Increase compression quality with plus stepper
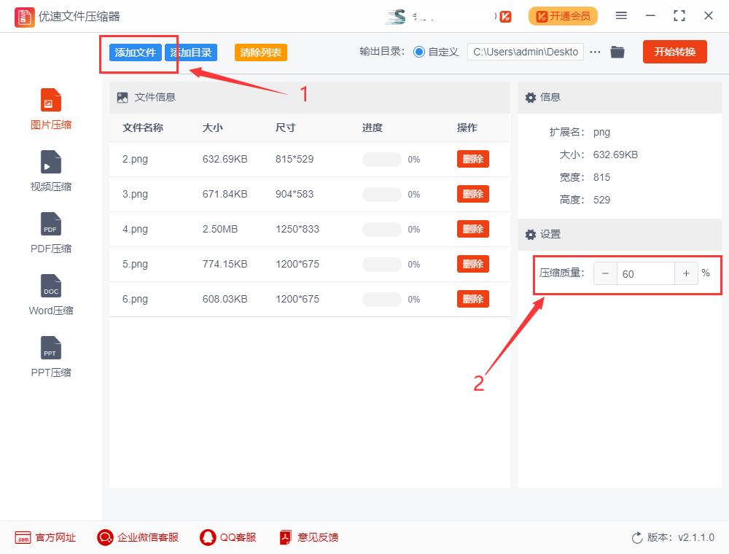The height and width of the screenshot is (554, 729). [686, 273]
